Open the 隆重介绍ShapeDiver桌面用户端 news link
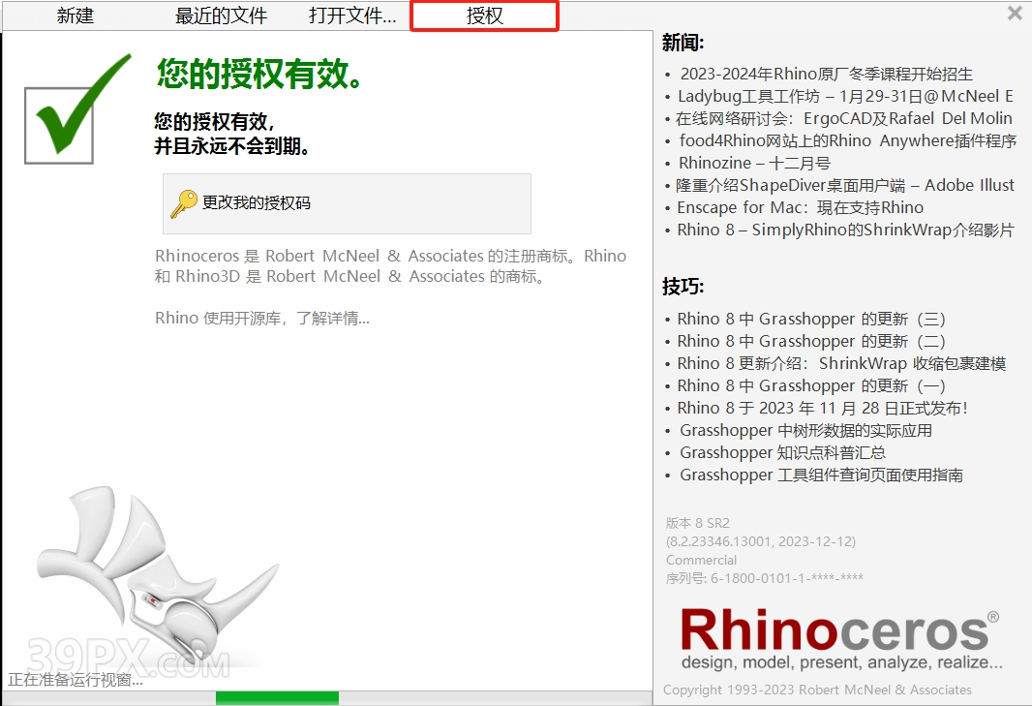 (845, 186)
